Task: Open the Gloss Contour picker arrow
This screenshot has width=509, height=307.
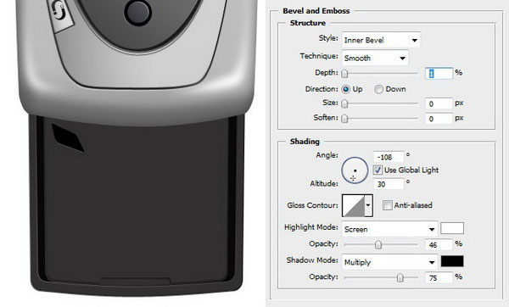Action: [x=368, y=205]
